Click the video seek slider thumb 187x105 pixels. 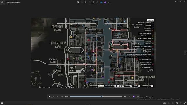coord(102,97)
